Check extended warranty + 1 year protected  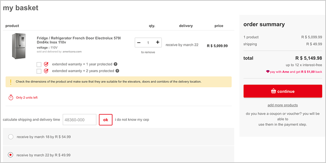(39, 64)
